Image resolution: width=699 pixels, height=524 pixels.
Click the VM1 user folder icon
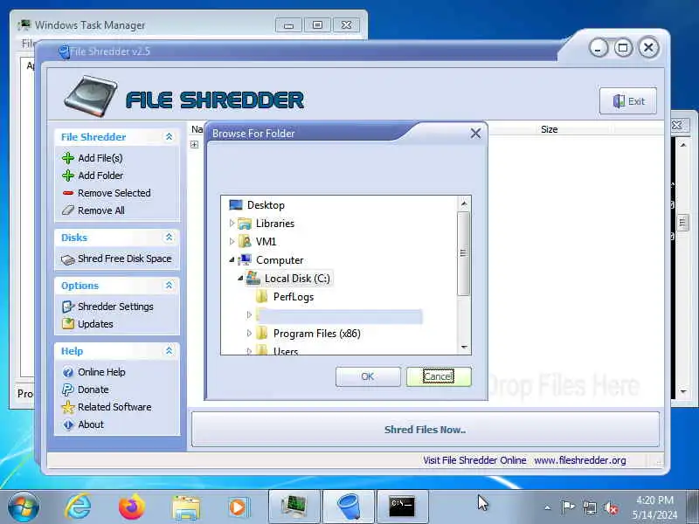click(245, 242)
